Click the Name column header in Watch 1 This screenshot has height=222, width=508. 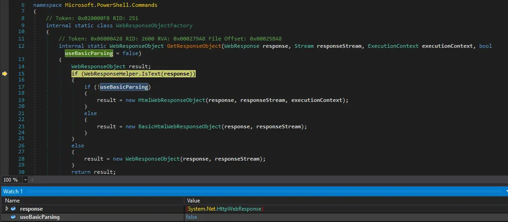12,201
